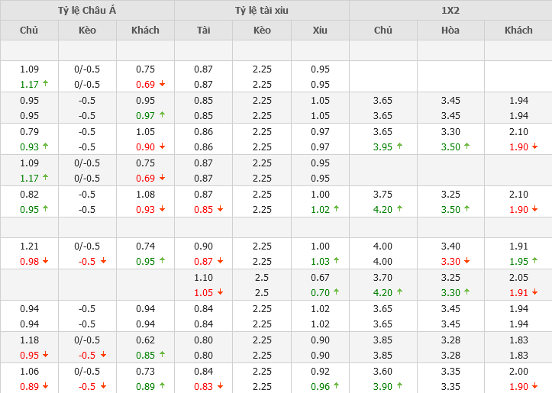Click the Hòa column header
Viewport: 552px width, 393px height.
pos(450,31)
